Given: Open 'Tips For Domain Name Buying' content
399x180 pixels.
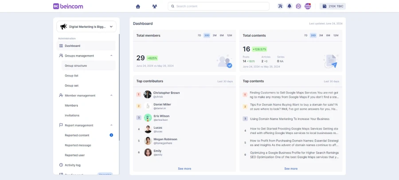Looking at the screenshot, I should [294, 107].
